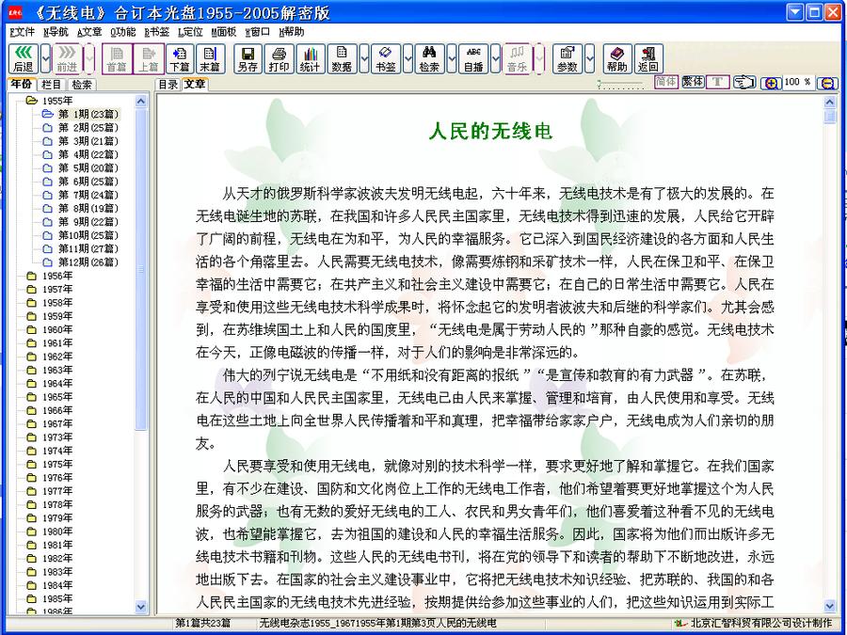The height and width of the screenshot is (635, 847).
Task: Click the 后退 (back) toolbar button
Action: (24, 59)
